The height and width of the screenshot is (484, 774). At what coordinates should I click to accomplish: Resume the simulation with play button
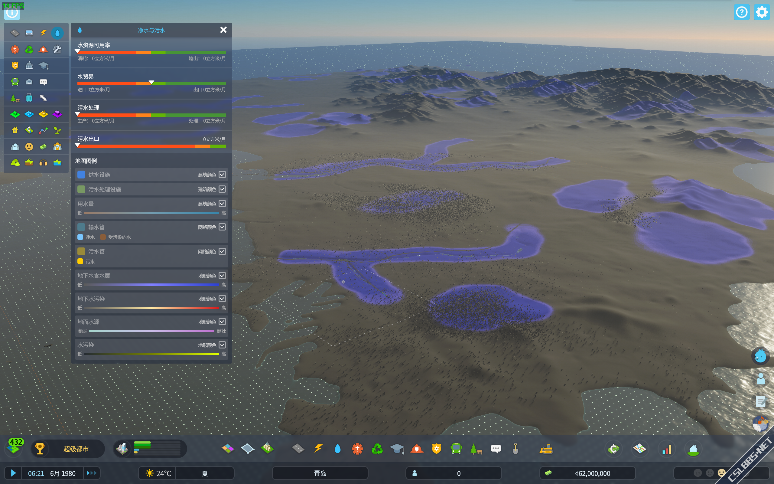tap(13, 473)
